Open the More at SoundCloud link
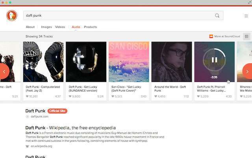Viewport: 252px width, 158px height. tap(227, 36)
